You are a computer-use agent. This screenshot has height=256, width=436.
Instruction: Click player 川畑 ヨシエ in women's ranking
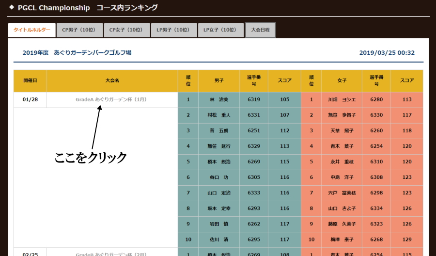(x=342, y=99)
